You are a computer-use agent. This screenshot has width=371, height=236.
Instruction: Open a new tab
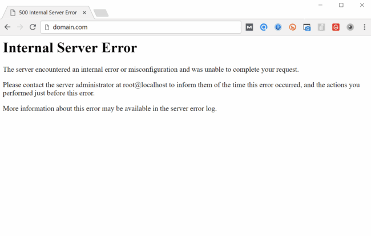coord(101,13)
